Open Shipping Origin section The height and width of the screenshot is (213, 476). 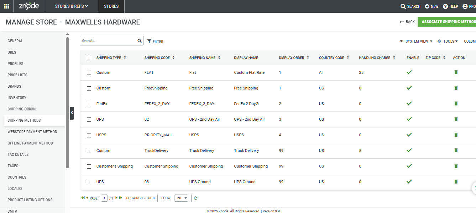tap(22, 109)
